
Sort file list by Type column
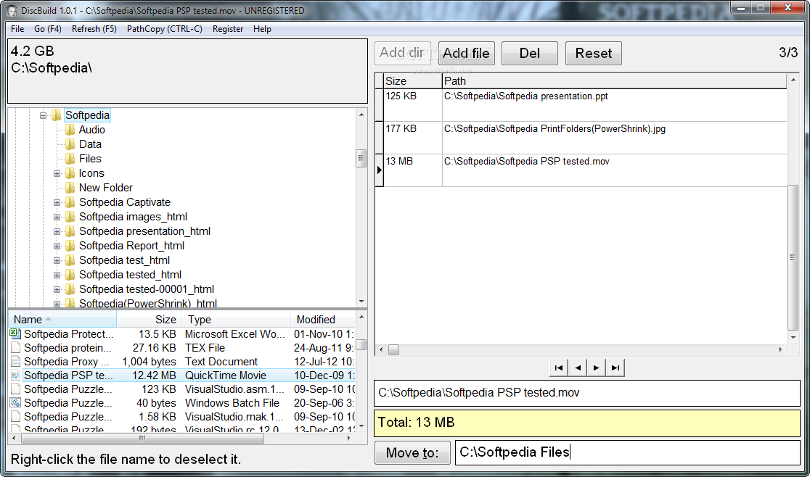point(236,319)
